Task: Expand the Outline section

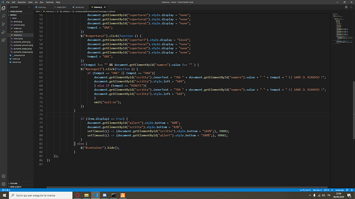Action: (x=21, y=184)
